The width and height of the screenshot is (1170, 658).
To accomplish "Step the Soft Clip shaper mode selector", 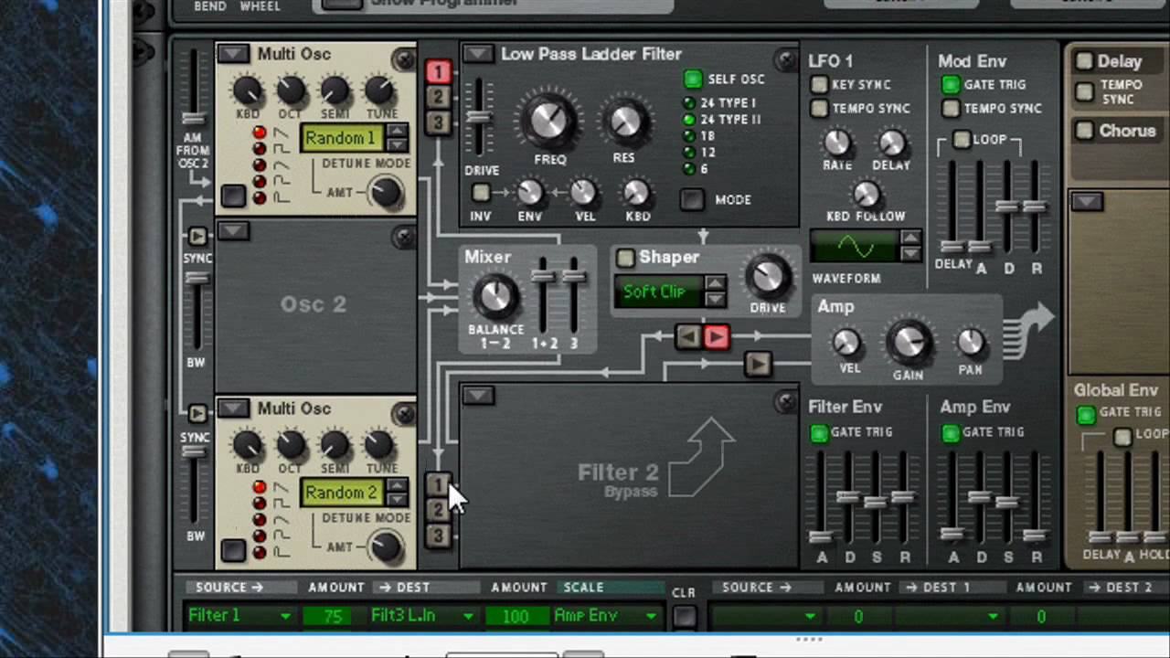I will (716, 292).
